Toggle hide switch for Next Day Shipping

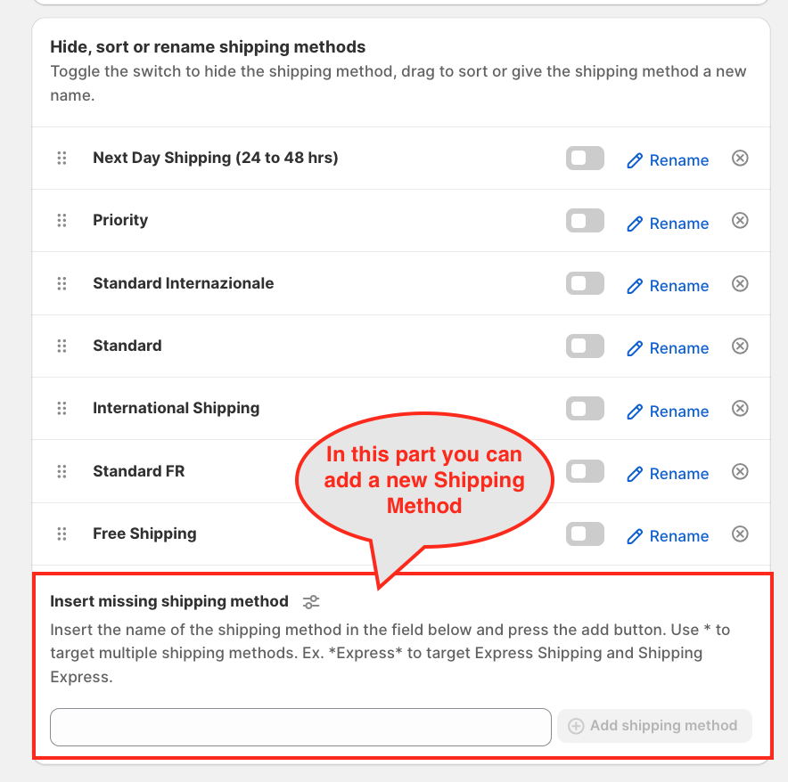[585, 159]
